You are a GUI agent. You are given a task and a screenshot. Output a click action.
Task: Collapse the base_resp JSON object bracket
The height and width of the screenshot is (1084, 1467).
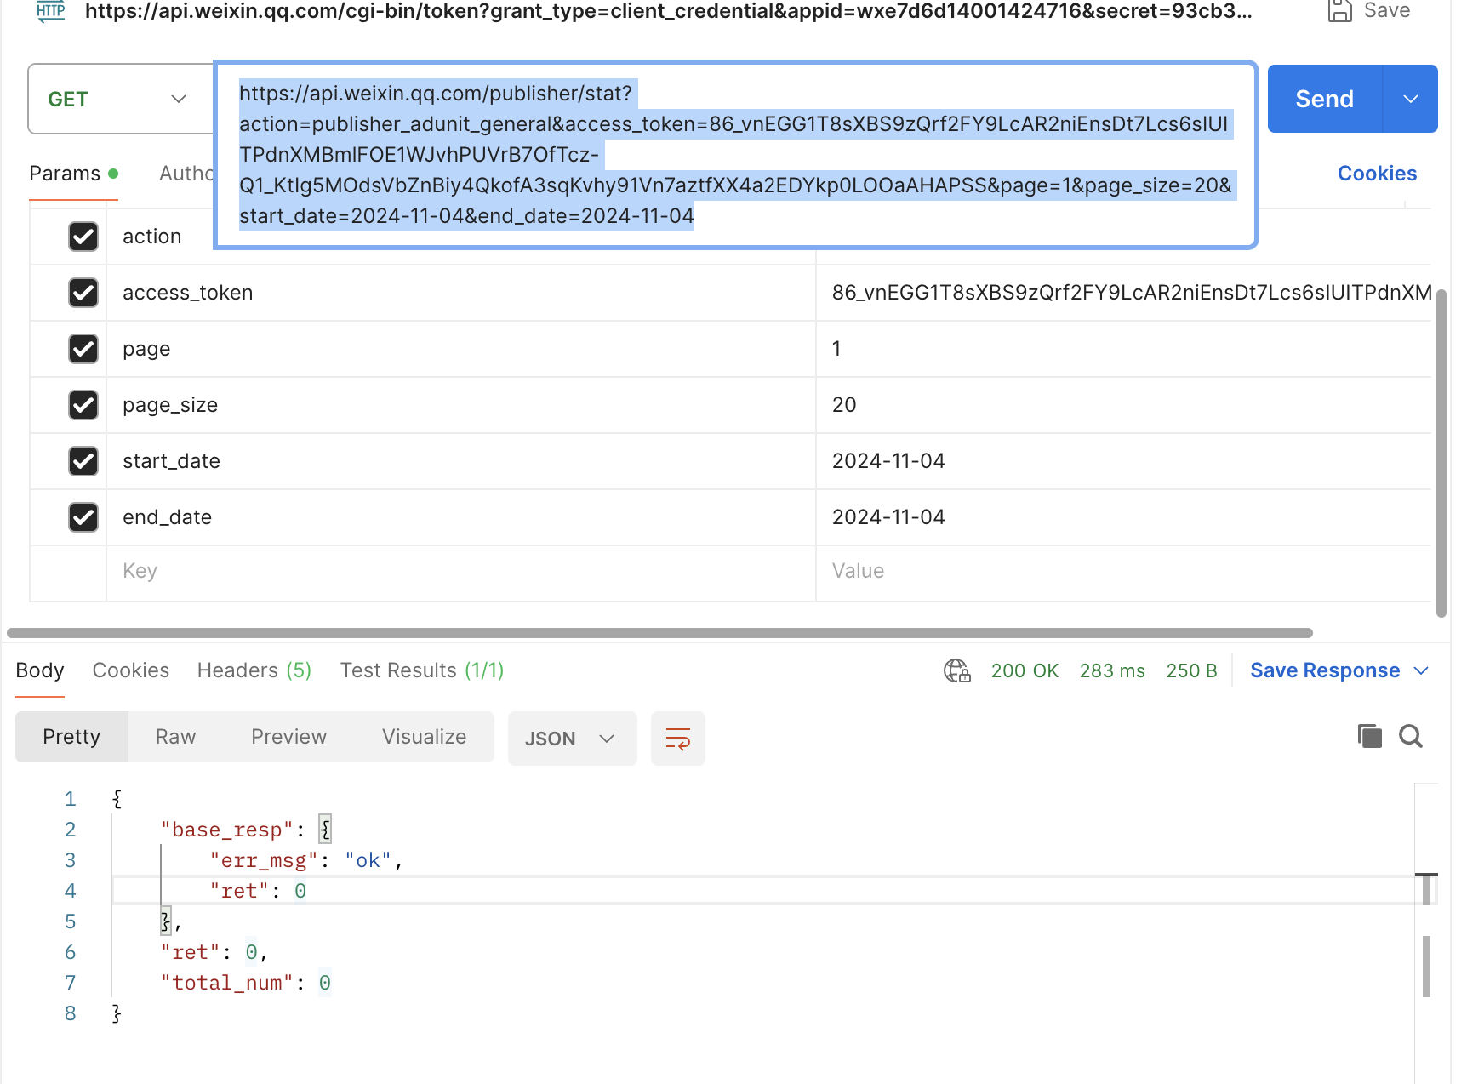pos(325,830)
